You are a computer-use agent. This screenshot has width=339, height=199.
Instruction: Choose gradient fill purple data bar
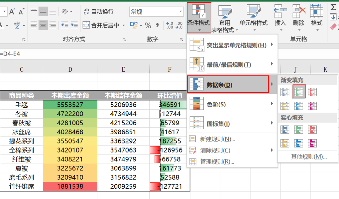pyautogui.click(x=312, y=106)
